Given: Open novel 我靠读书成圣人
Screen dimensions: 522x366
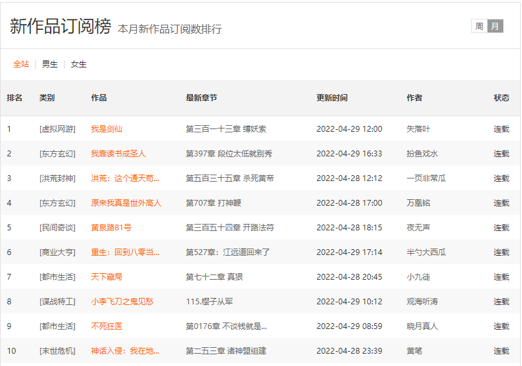Looking at the screenshot, I should pos(118,153).
